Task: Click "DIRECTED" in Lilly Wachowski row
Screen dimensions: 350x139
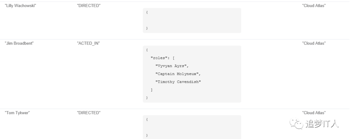Action: [x=88, y=6]
